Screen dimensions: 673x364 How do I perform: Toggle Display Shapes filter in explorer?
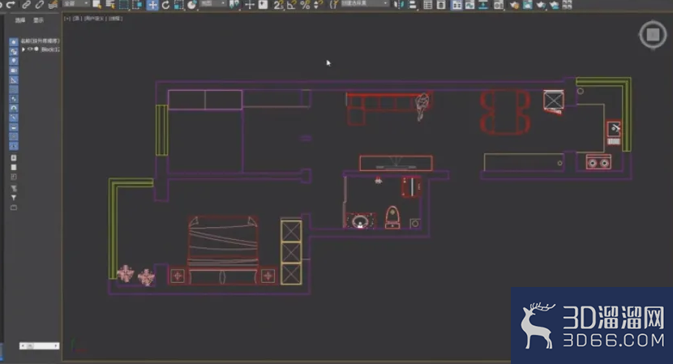[14, 52]
